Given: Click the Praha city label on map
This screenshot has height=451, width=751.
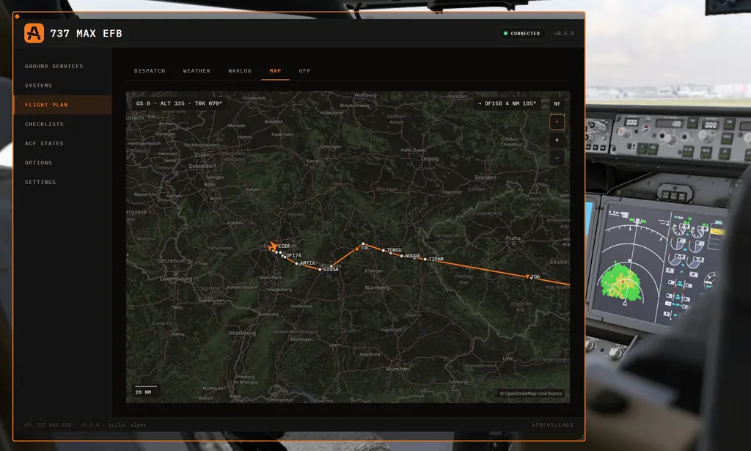Looking at the screenshot, I should (513, 238).
